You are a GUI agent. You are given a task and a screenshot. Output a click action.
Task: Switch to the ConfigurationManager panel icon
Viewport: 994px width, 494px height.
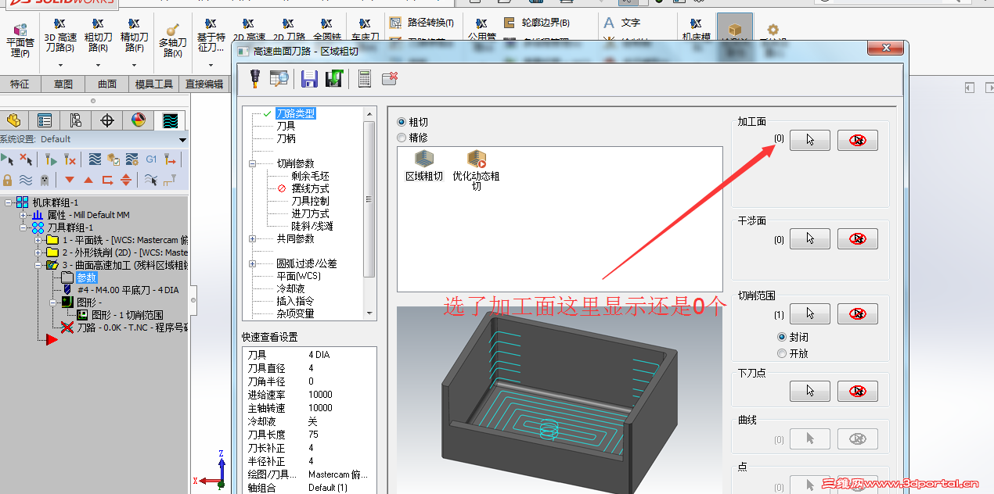pyautogui.click(x=76, y=120)
